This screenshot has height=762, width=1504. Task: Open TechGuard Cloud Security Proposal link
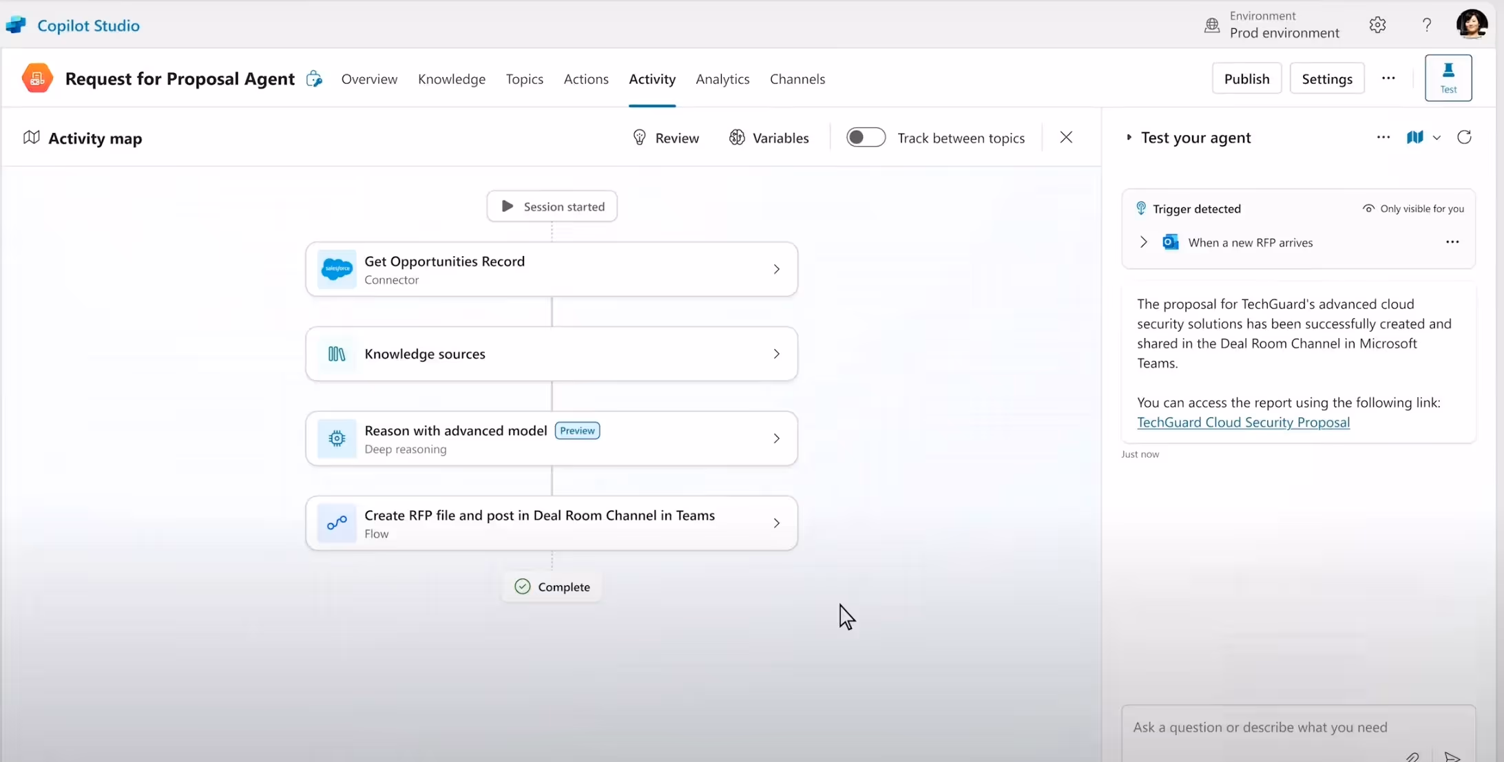pyautogui.click(x=1243, y=422)
